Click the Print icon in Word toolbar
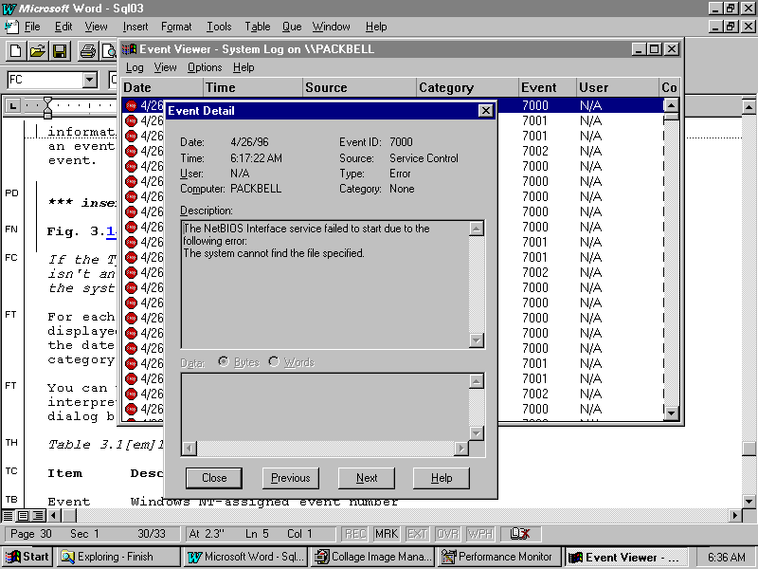 point(87,51)
